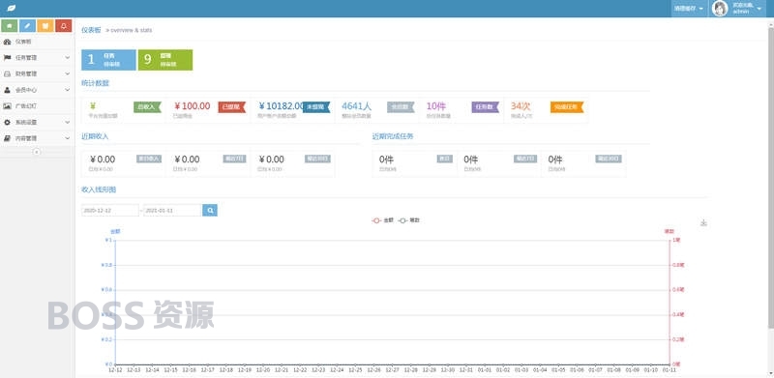Click the magnifier search button beside date range
Image resolution: width=774 pixels, height=378 pixels.
210,210
